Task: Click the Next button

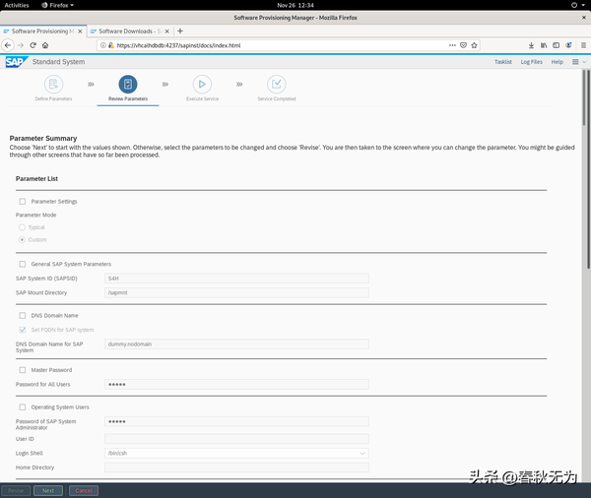Action: pos(48,490)
